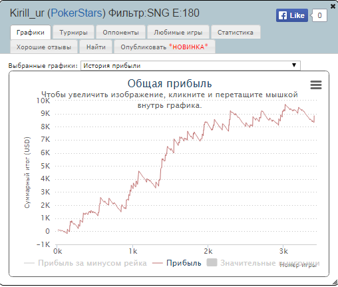Click the Общая прибыль chart title
The height and width of the screenshot is (287, 338).
(170, 84)
